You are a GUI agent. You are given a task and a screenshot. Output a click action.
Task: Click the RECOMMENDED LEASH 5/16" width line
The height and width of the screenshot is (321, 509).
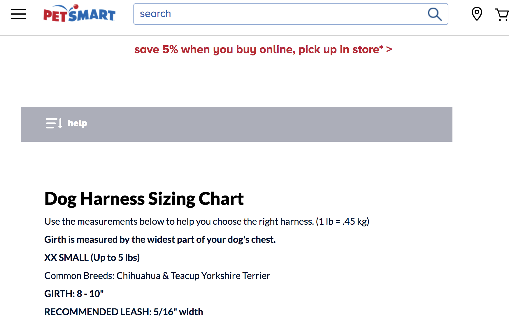click(124, 312)
